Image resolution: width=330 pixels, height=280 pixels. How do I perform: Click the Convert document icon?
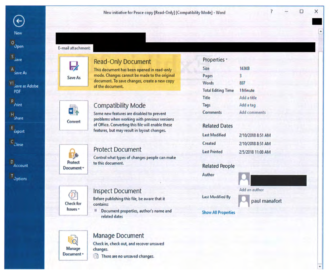point(74,110)
